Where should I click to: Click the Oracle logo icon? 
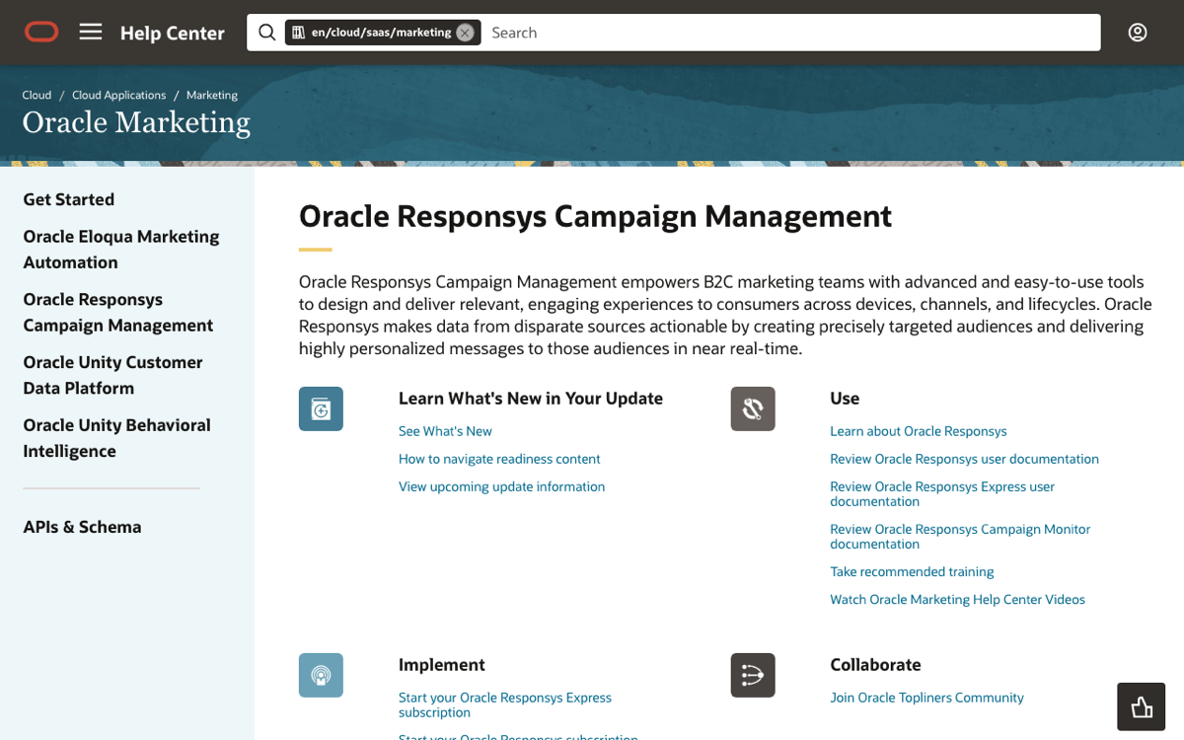coord(41,33)
